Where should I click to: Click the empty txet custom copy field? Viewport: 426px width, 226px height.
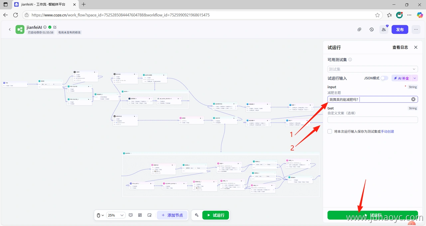point(372,120)
